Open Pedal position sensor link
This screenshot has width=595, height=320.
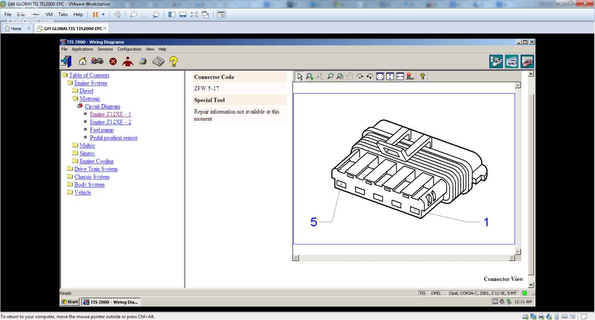click(114, 138)
